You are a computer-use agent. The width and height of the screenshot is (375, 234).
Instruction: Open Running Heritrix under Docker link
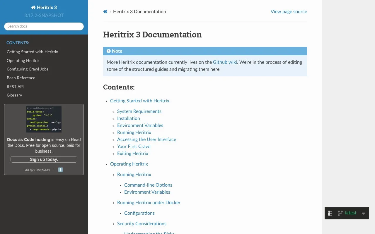[x=149, y=202]
